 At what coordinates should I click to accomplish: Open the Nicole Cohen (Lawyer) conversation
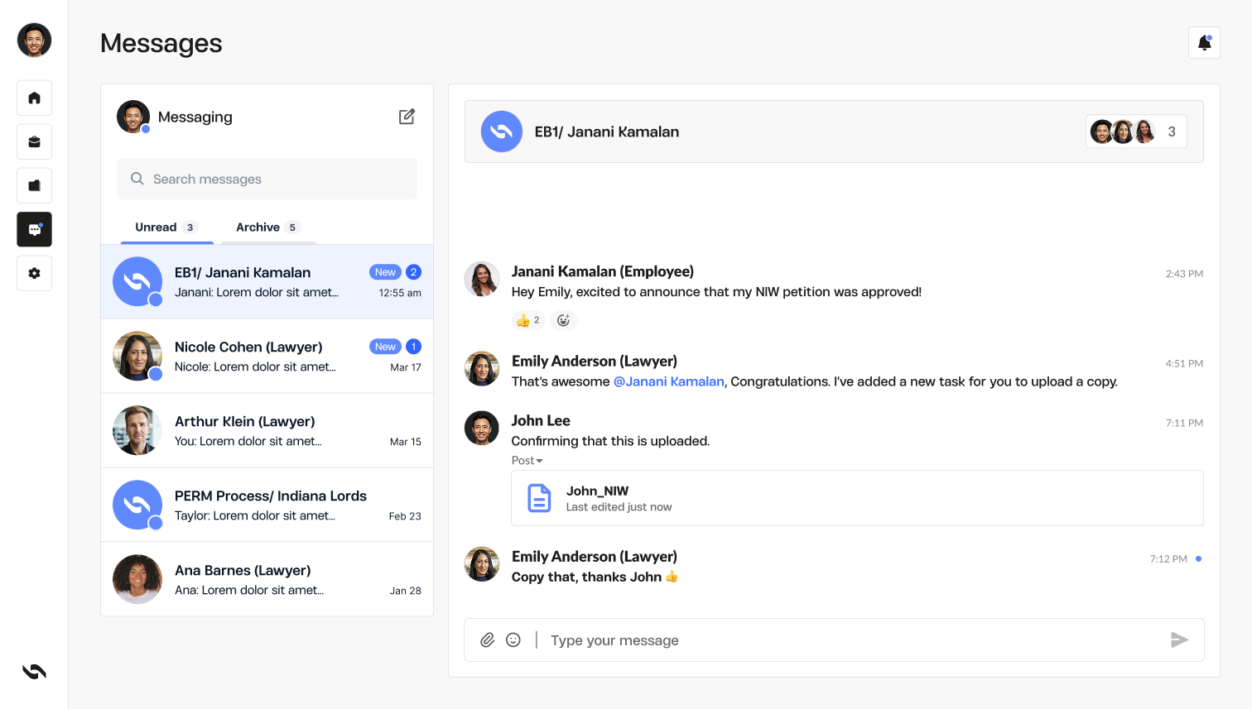coord(267,356)
